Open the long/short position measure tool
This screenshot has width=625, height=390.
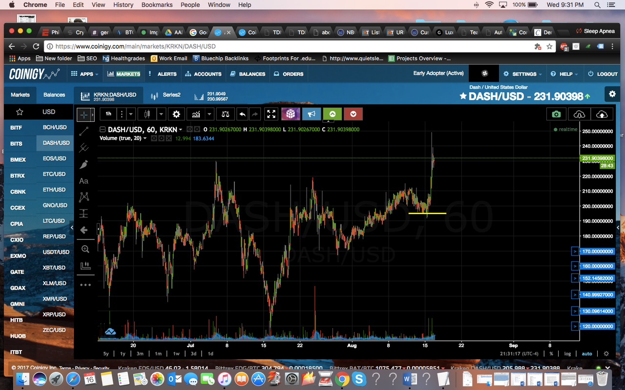pos(84,213)
